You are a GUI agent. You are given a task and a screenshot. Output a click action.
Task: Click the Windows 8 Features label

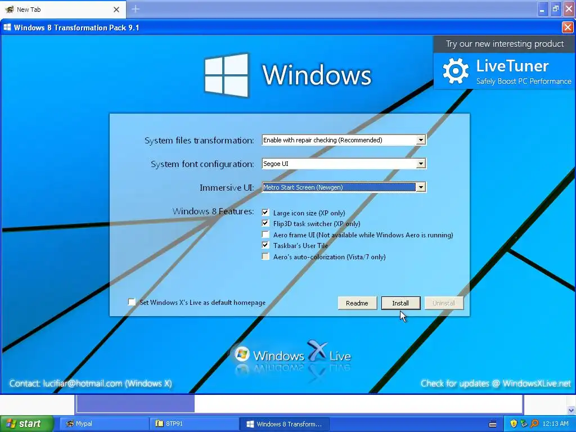[x=213, y=211]
